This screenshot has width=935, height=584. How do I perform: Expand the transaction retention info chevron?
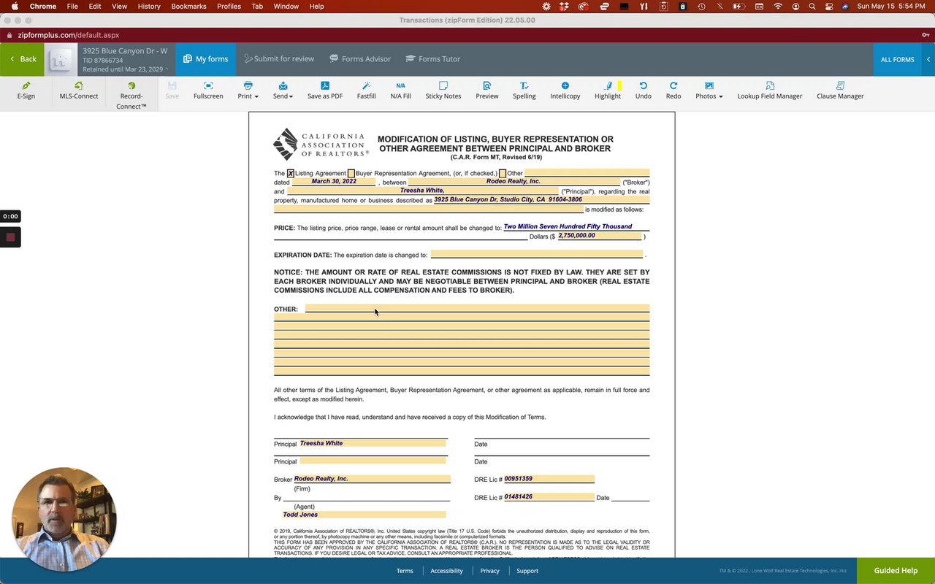(x=167, y=69)
